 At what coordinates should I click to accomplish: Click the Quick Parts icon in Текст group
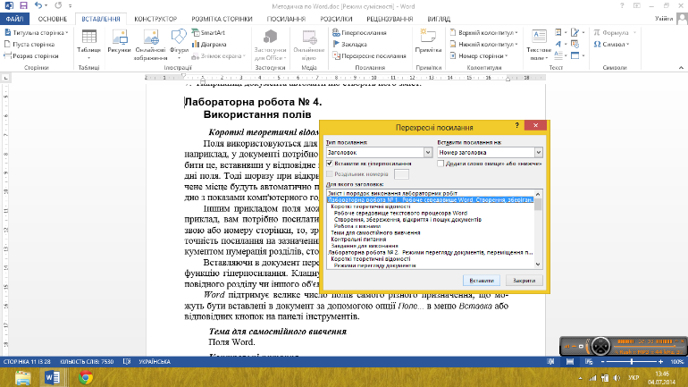pyautogui.click(x=558, y=32)
